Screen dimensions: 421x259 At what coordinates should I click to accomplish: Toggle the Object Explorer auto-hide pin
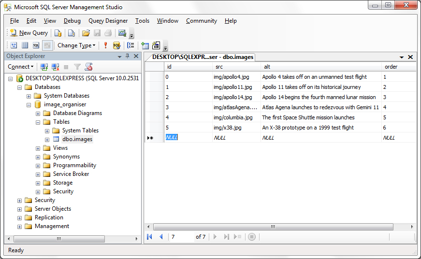[128, 56]
